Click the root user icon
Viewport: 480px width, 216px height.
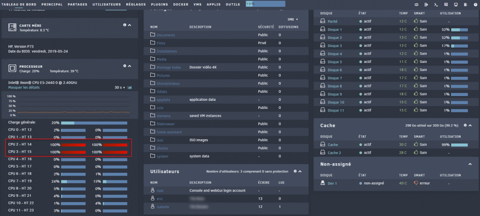153,190
